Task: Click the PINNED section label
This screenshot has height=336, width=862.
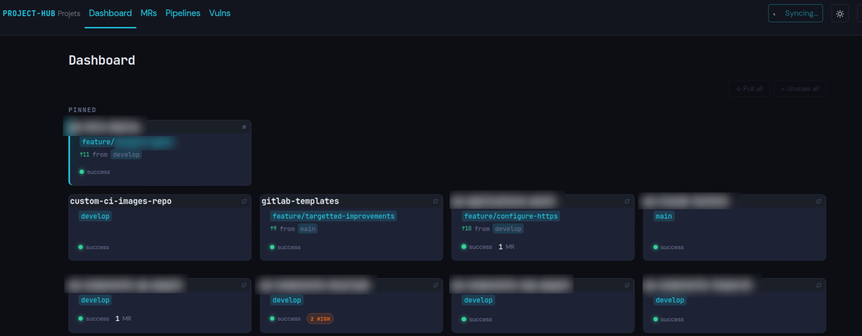Action: click(x=82, y=110)
